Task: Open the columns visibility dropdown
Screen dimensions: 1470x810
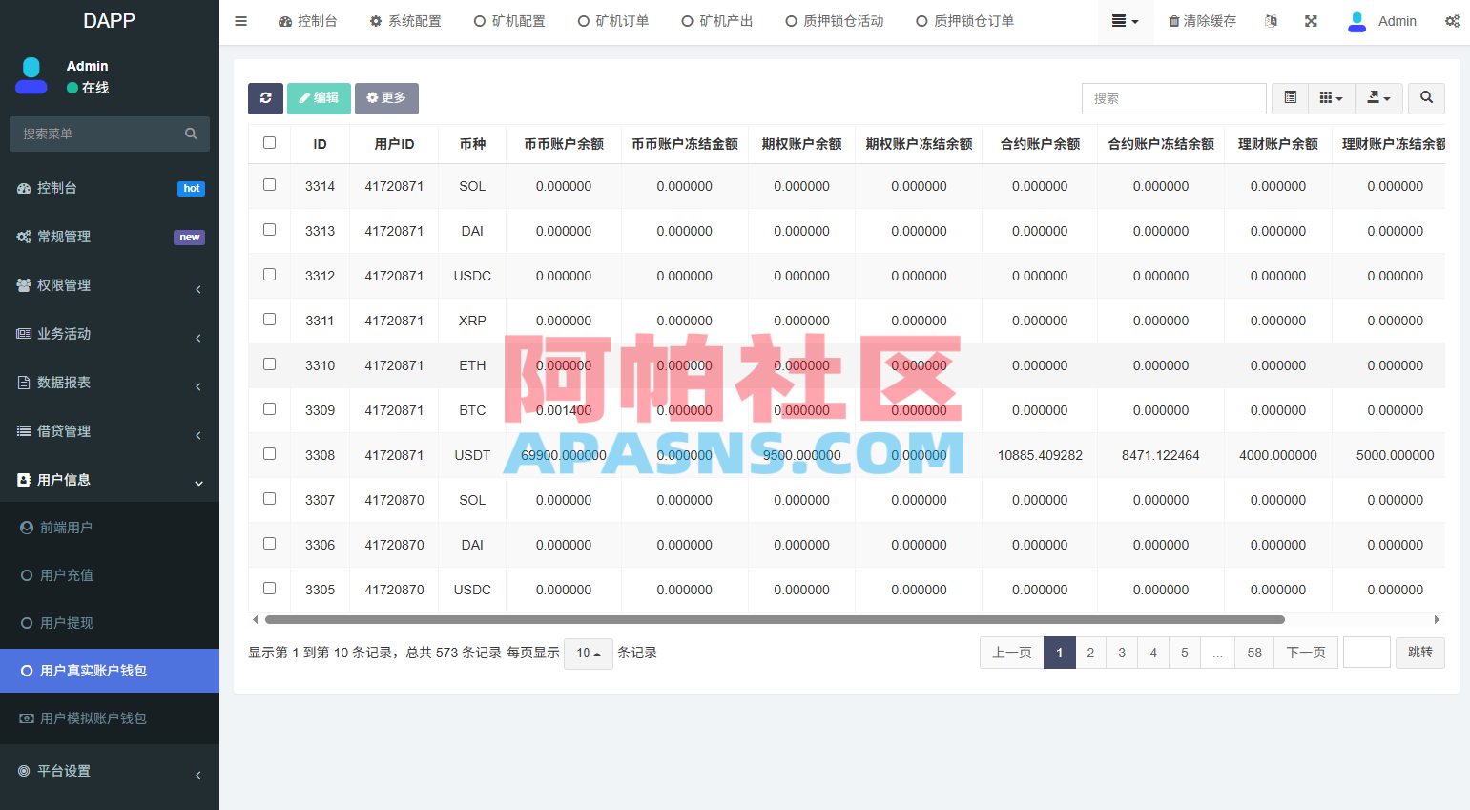Action: pyautogui.click(x=1332, y=98)
